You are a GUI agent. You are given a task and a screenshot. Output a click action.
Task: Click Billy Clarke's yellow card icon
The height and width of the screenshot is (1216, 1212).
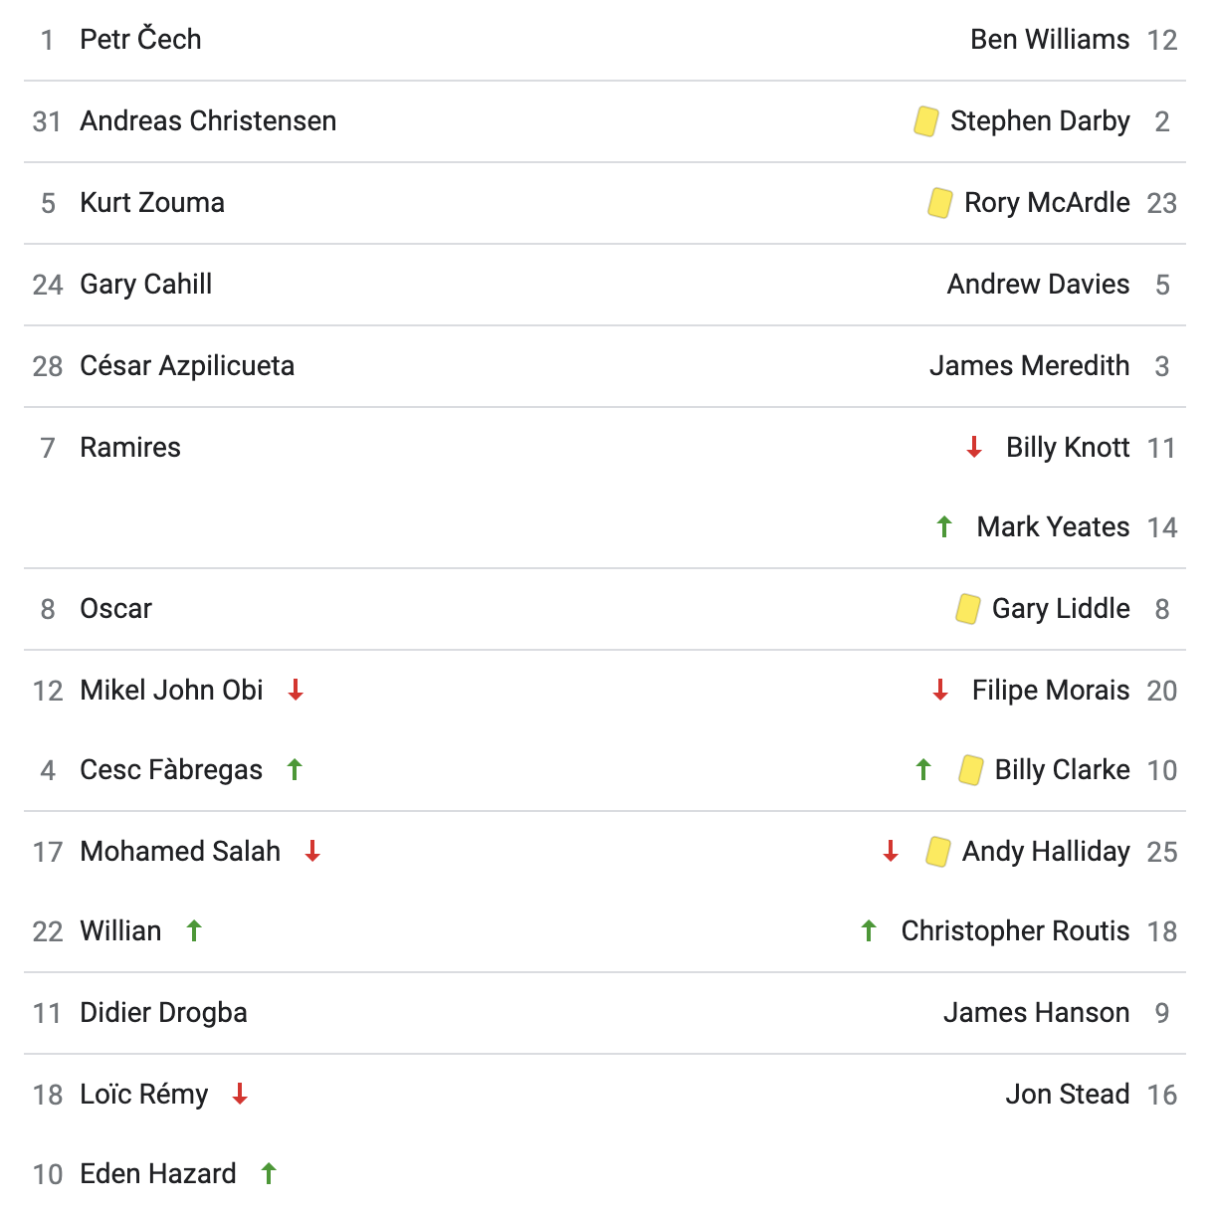coord(971,770)
